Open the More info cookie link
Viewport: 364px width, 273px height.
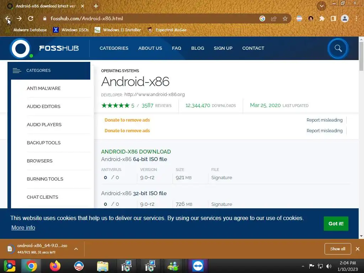coord(23,228)
